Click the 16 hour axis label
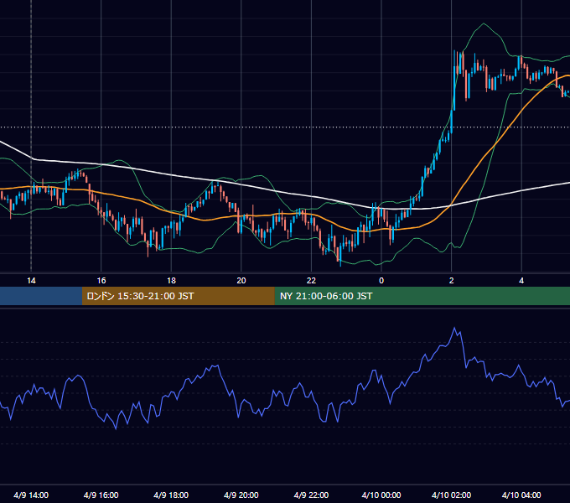 101,281
